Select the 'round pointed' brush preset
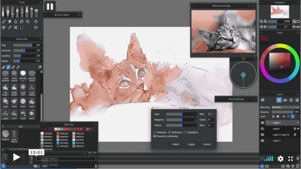 (5, 76)
